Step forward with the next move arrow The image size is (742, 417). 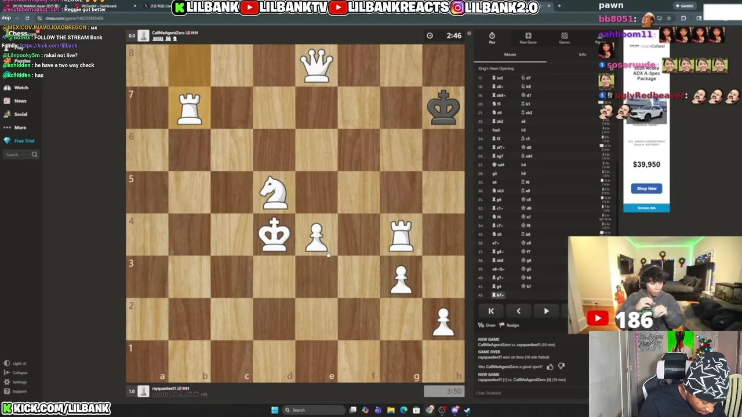point(546,311)
